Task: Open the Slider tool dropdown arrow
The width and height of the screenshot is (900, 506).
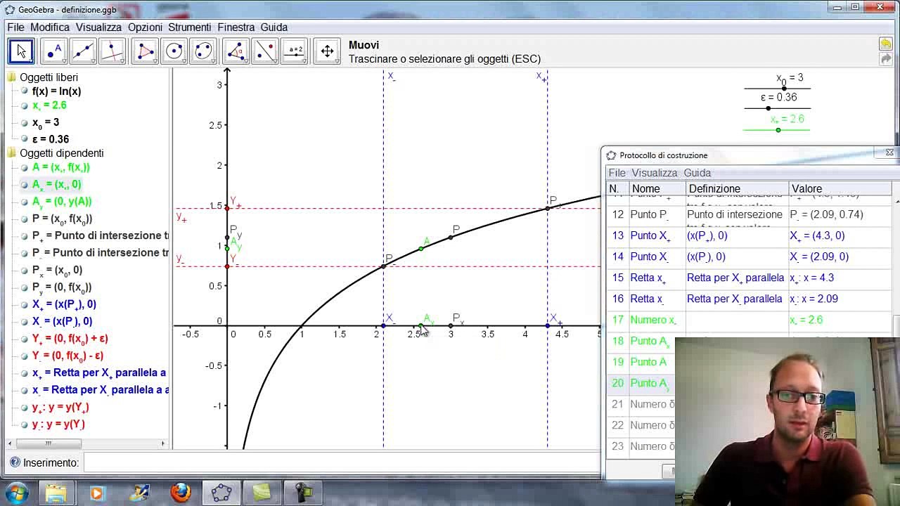Action: coord(304,61)
